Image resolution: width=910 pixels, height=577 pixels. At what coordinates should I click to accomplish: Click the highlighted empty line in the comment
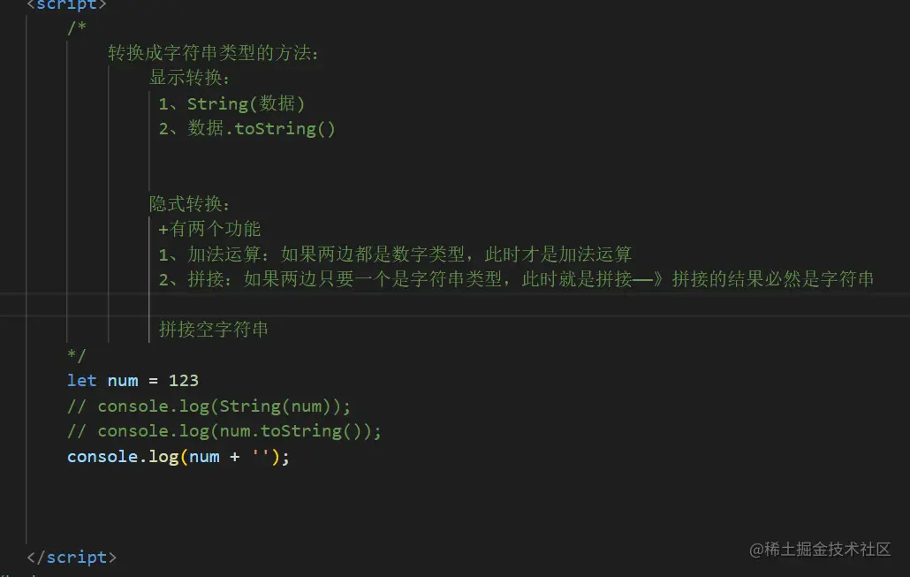530,305
